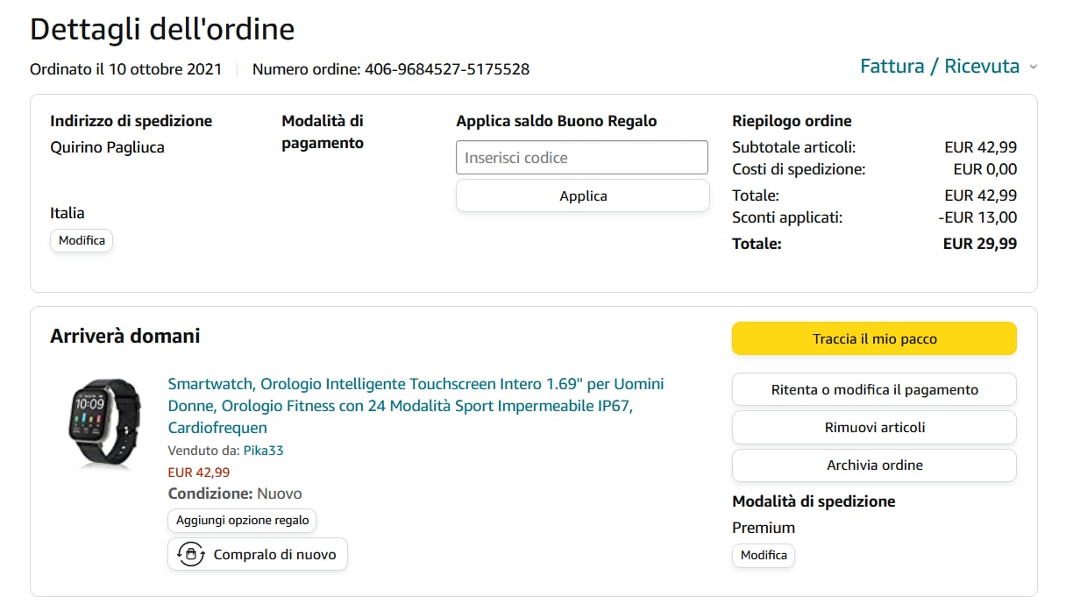Click the order number 406-9684527-5175528
Screen dimensions: 1073x611
(x=446, y=69)
